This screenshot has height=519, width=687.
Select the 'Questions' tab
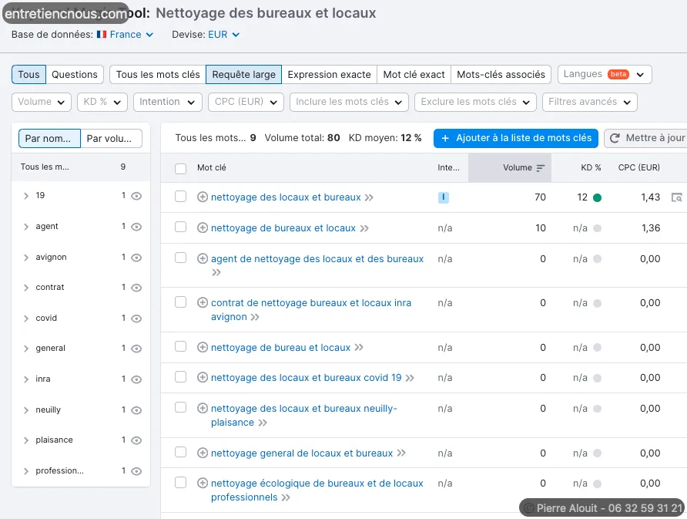click(x=75, y=75)
